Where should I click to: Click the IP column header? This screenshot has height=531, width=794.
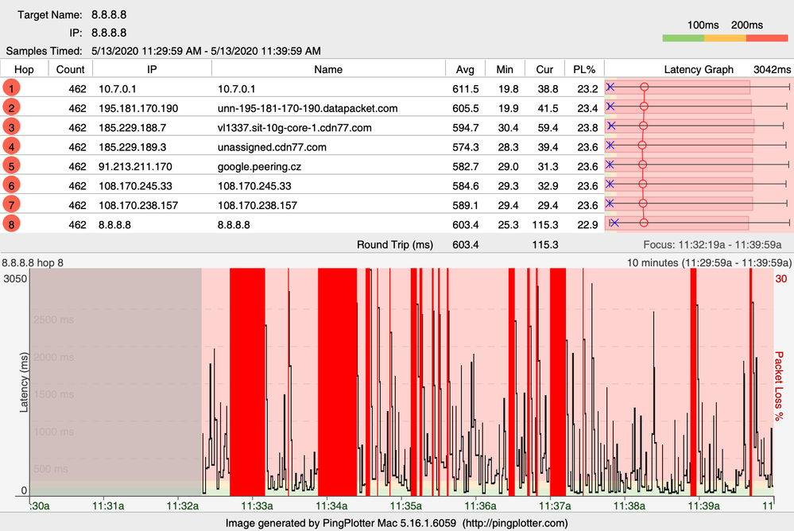152,69
